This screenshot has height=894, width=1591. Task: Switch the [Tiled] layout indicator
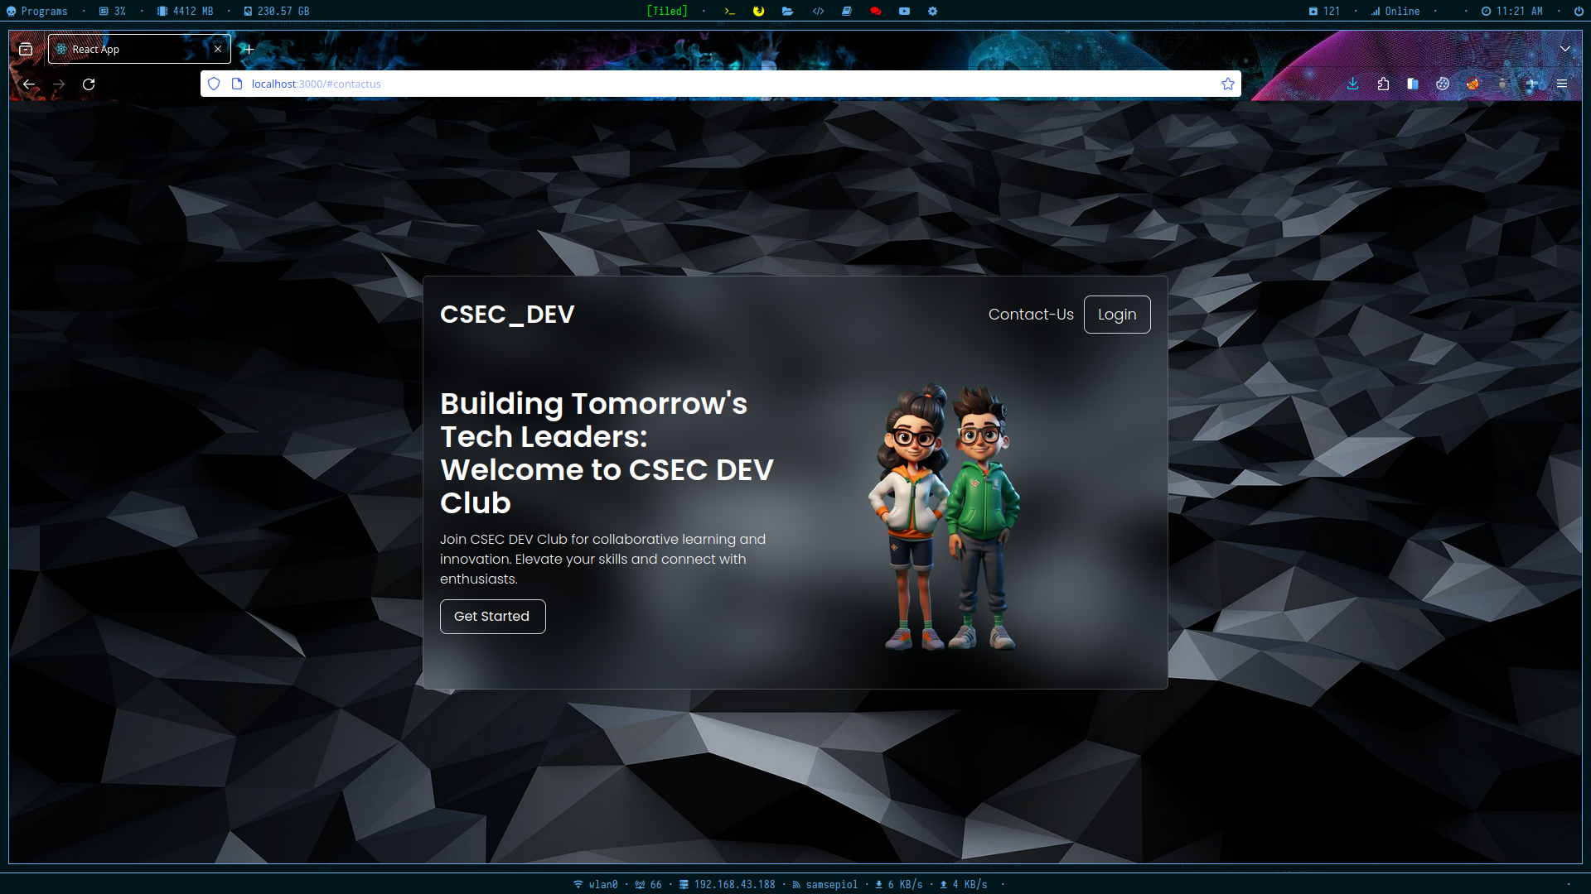pos(667,11)
